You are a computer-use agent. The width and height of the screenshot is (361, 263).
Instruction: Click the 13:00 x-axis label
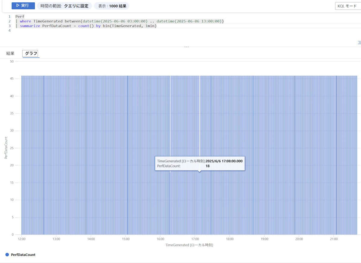[56, 239]
